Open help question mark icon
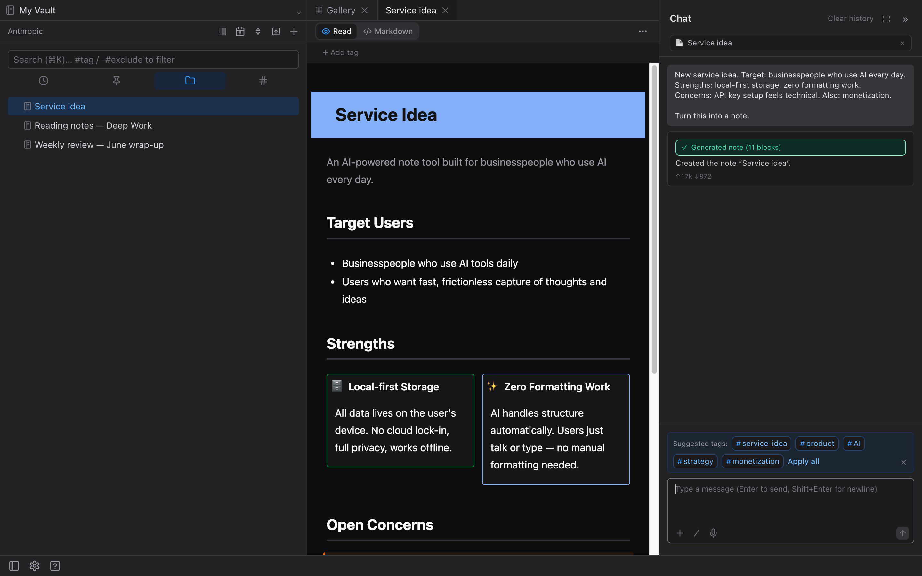The width and height of the screenshot is (922, 576). (55, 566)
